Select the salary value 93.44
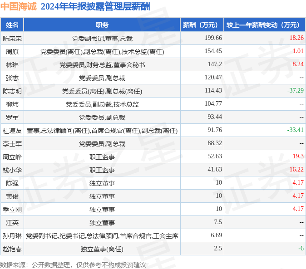Screen dimensions: 306x269 tap(215, 117)
